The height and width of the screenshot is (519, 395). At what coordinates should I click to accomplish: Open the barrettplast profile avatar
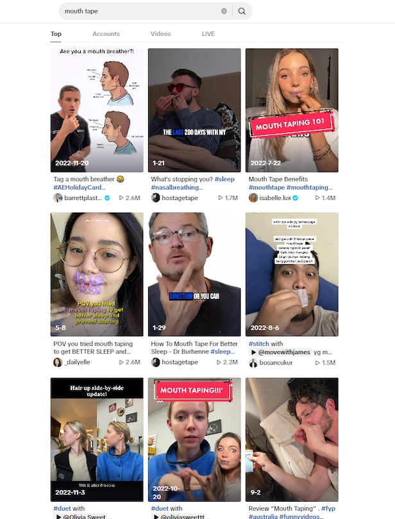(x=58, y=198)
